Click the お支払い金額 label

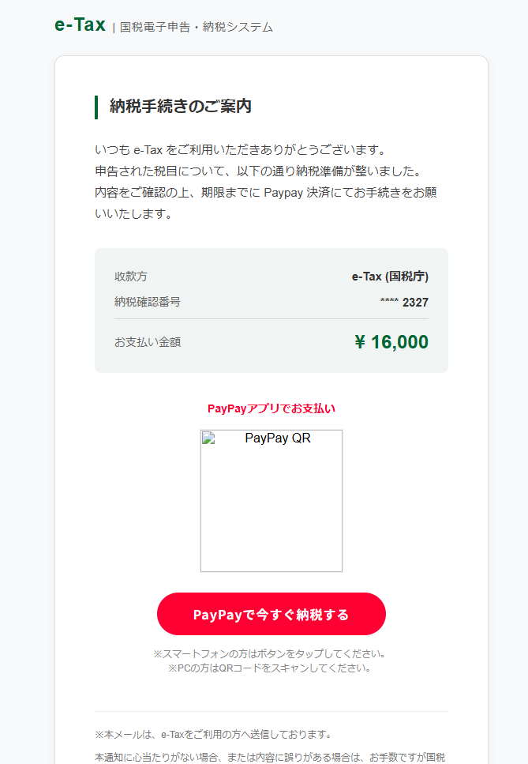[148, 342]
